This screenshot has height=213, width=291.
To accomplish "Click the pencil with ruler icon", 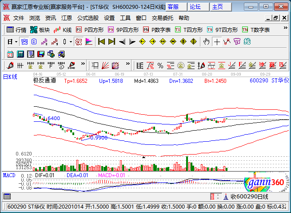I will pos(71,66).
